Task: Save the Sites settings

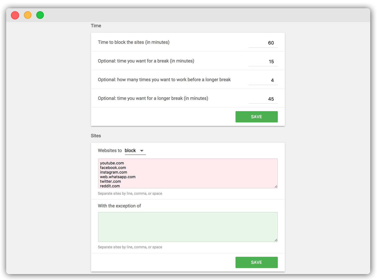Action: pos(257,262)
